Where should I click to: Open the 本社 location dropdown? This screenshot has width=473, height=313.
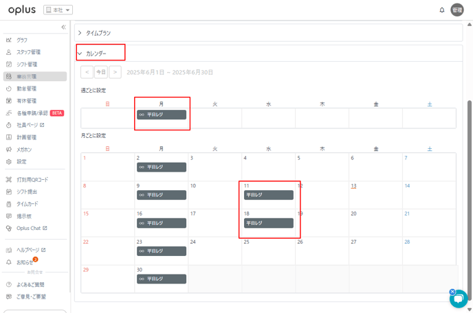pyautogui.click(x=58, y=10)
